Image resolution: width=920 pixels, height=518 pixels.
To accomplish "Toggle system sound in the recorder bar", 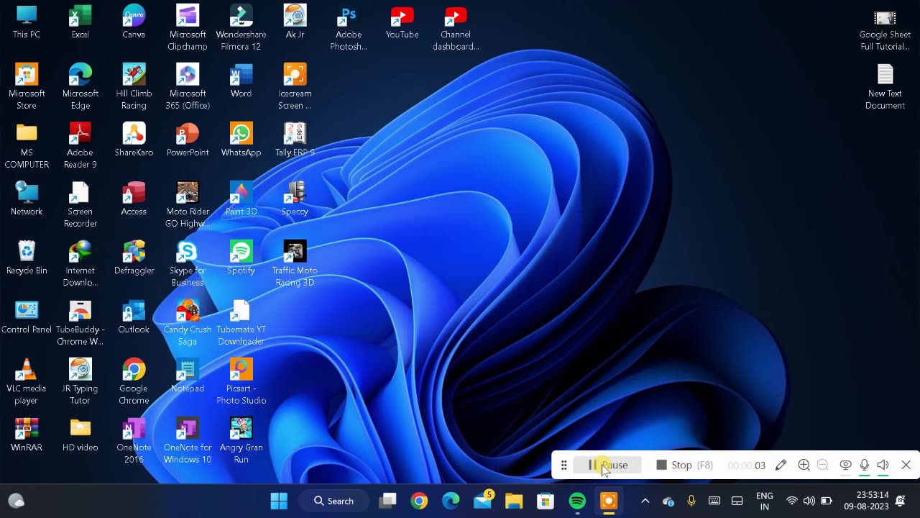I will (x=883, y=465).
